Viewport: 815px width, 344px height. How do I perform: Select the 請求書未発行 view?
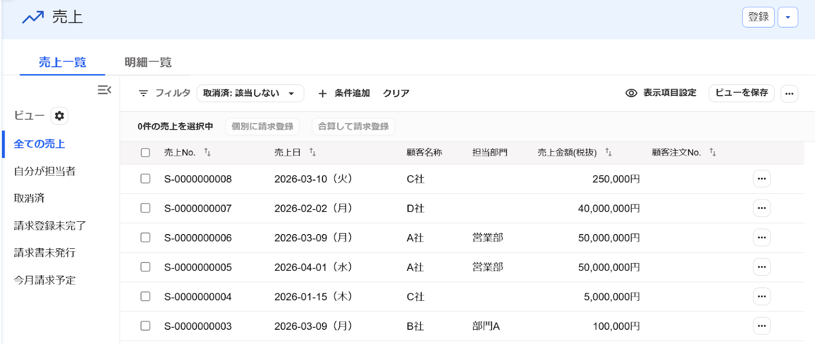click(x=45, y=253)
